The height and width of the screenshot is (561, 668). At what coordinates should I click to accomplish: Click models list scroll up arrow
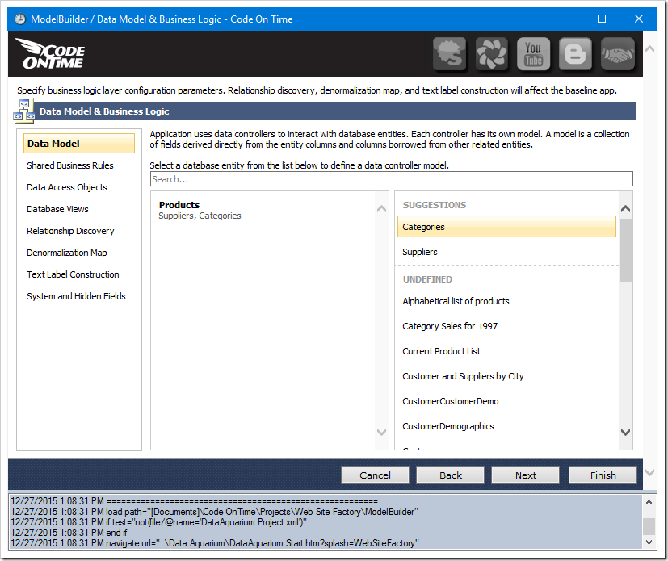click(x=382, y=208)
